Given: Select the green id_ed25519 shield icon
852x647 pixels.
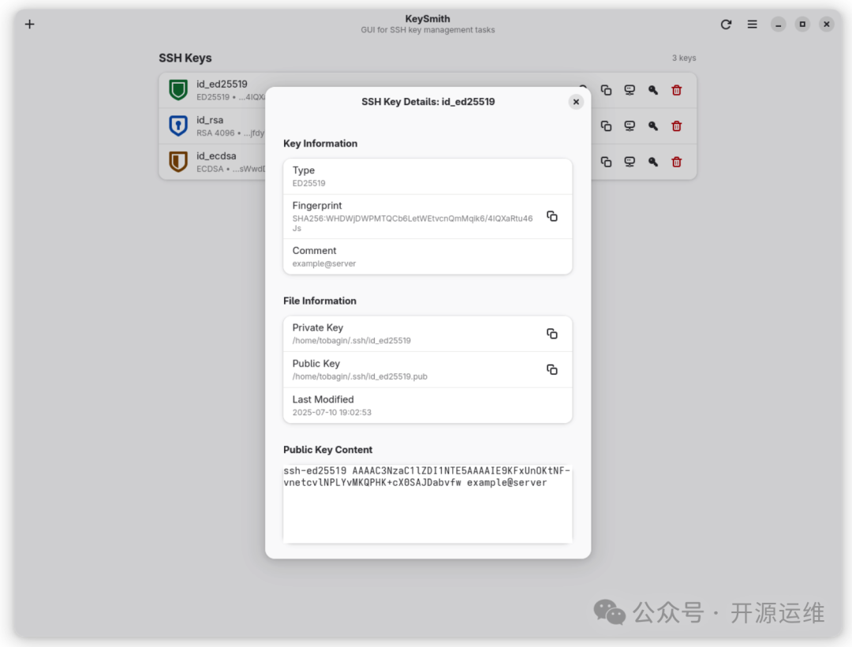Looking at the screenshot, I should coord(178,90).
